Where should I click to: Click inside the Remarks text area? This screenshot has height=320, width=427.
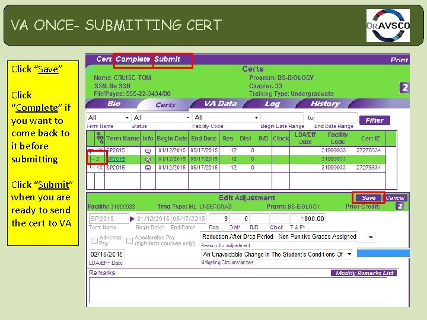click(238, 290)
